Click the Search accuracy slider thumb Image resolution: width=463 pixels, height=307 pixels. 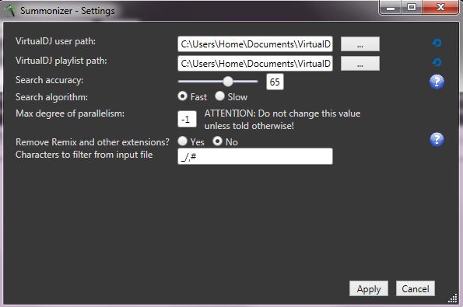(228, 82)
